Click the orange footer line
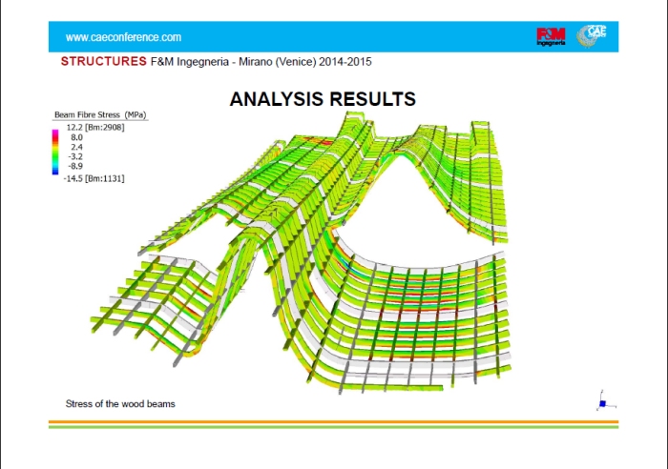This screenshot has width=668, height=469. 333,421
